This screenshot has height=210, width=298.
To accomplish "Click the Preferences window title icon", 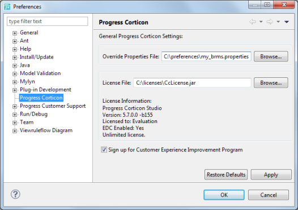I will point(7,7).
